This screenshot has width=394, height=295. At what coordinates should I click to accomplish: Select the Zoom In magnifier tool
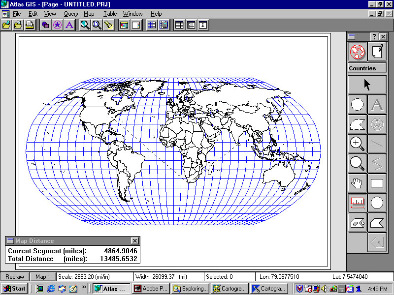(357, 144)
